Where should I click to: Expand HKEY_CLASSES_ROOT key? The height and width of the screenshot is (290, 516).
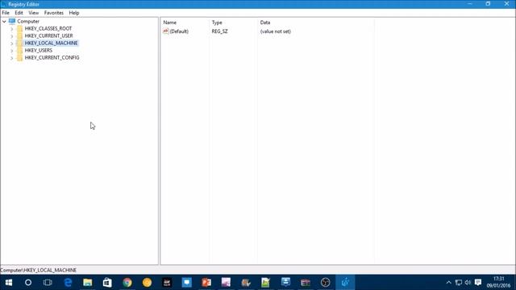tap(12, 29)
